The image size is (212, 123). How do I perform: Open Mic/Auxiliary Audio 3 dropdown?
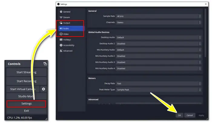coord(158,62)
